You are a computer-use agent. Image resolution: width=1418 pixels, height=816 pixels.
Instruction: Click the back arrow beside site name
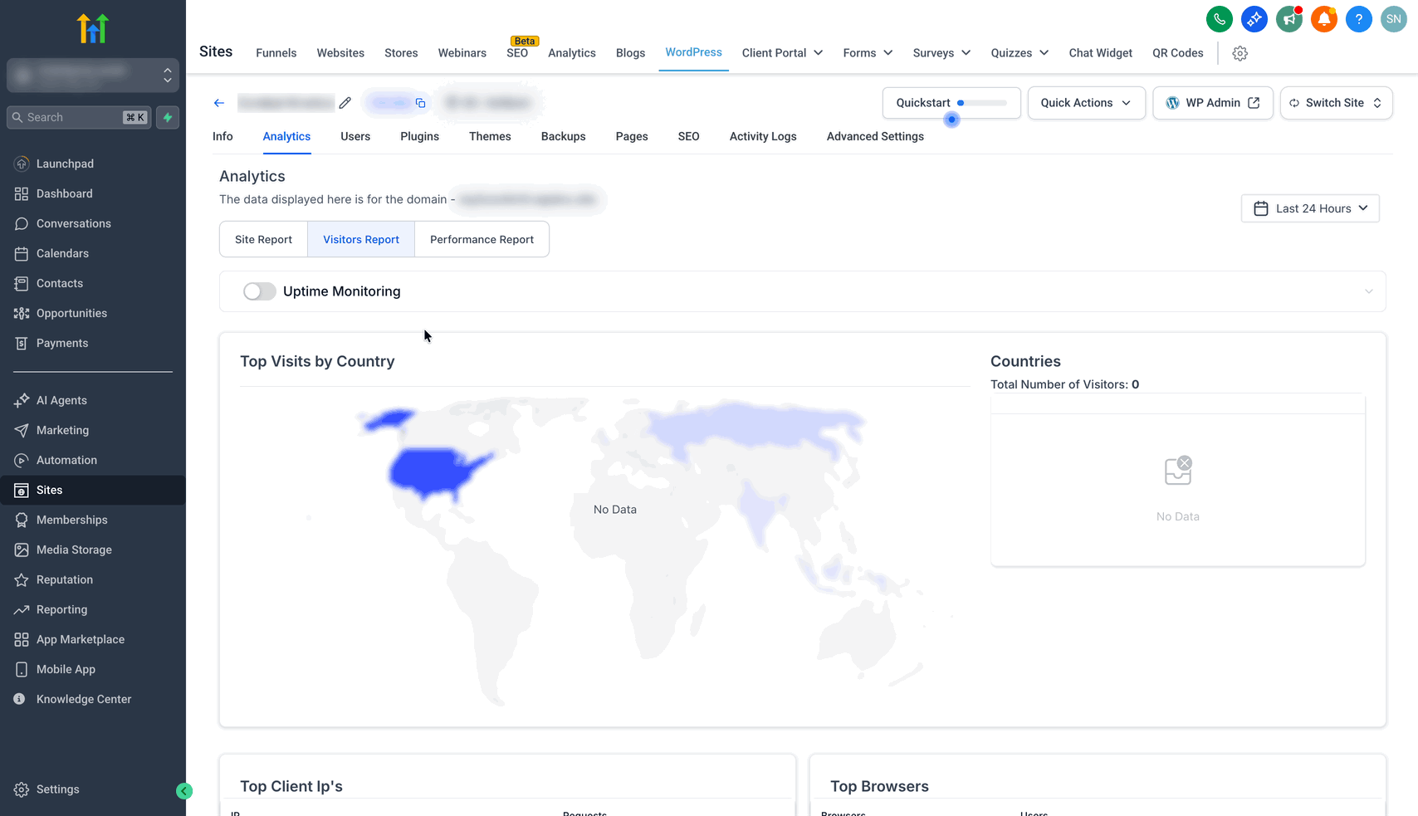pos(219,103)
